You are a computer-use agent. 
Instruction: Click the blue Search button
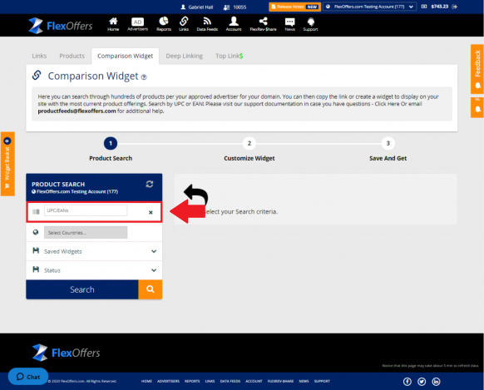click(82, 289)
